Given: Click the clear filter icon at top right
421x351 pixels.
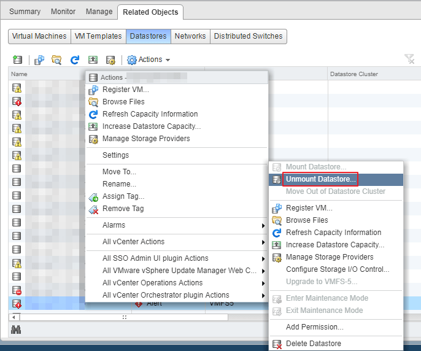Looking at the screenshot, I should [x=409, y=59].
